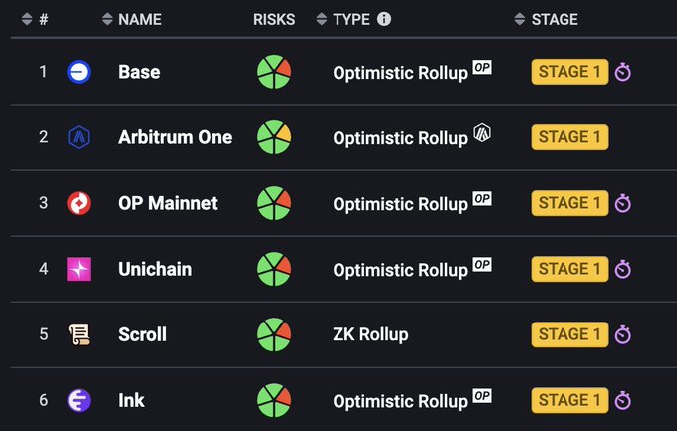Click the Arbitrum stack badge beside Optimistic Rollup
677x431 pixels.
click(482, 132)
